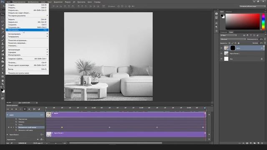This screenshot has height=150, width=267.
Task: Open the Редактирование menu
Action: pyautogui.click(x=19, y=2)
